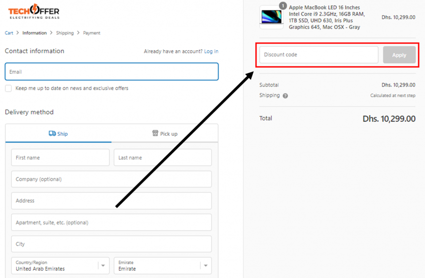Go back to Cart breadcrumb

click(x=9, y=33)
